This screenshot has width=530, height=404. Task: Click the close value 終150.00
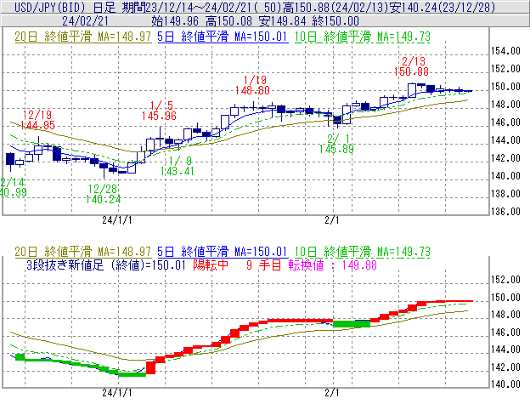tap(335, 21)
